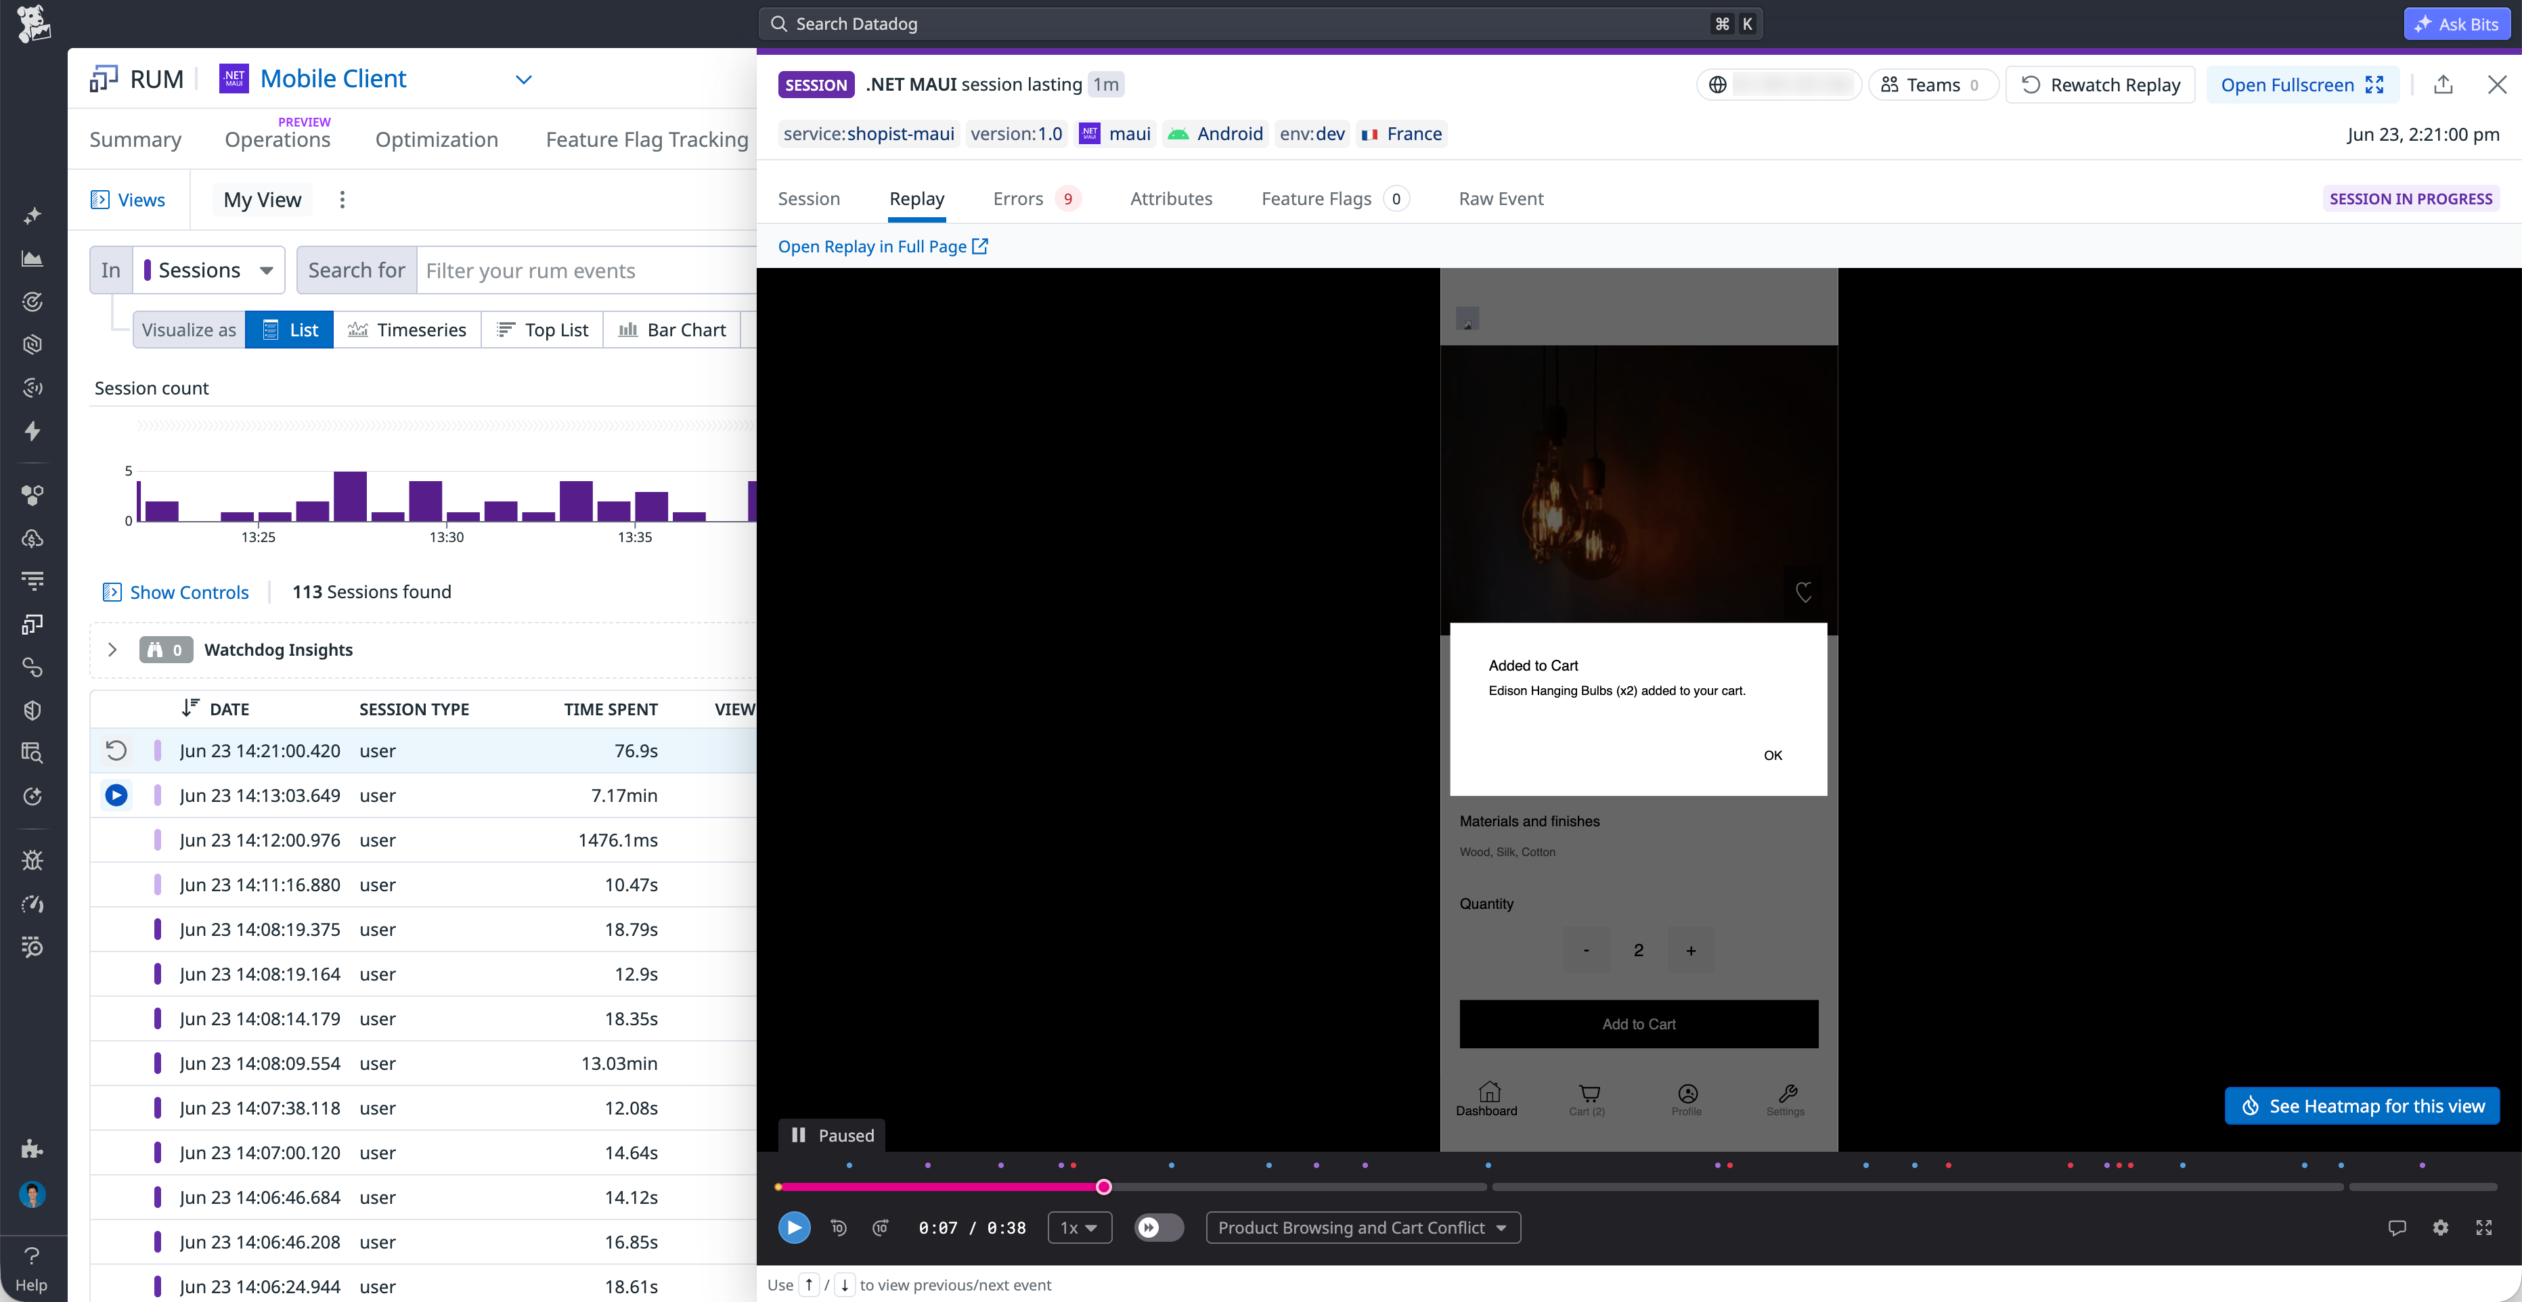2522x1302 pixels.
Task: Click the DATE column sort icon
Action: 191,708
